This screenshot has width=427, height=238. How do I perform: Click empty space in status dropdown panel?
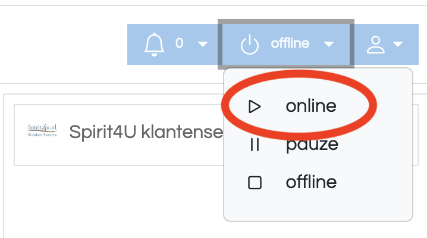tap(318, 207)
